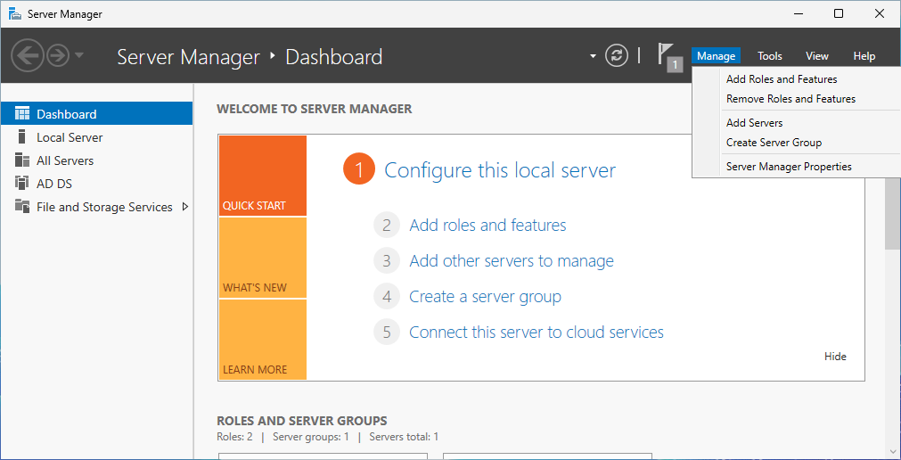Expand File and Storage Services arrow
Screen dimensions: 901x460
pos(185,207)
